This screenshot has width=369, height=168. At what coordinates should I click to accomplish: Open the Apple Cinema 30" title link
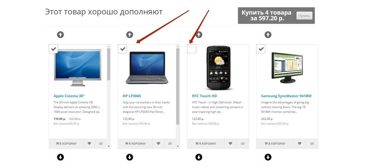tap(69, 96)
